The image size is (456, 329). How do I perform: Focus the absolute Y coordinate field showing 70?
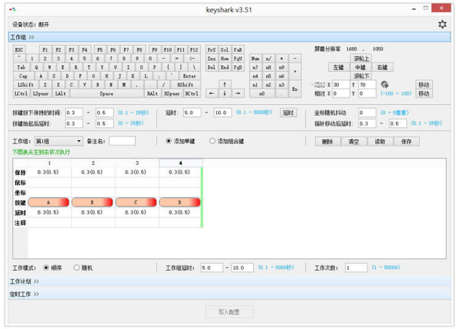click(x=367, y=85)
